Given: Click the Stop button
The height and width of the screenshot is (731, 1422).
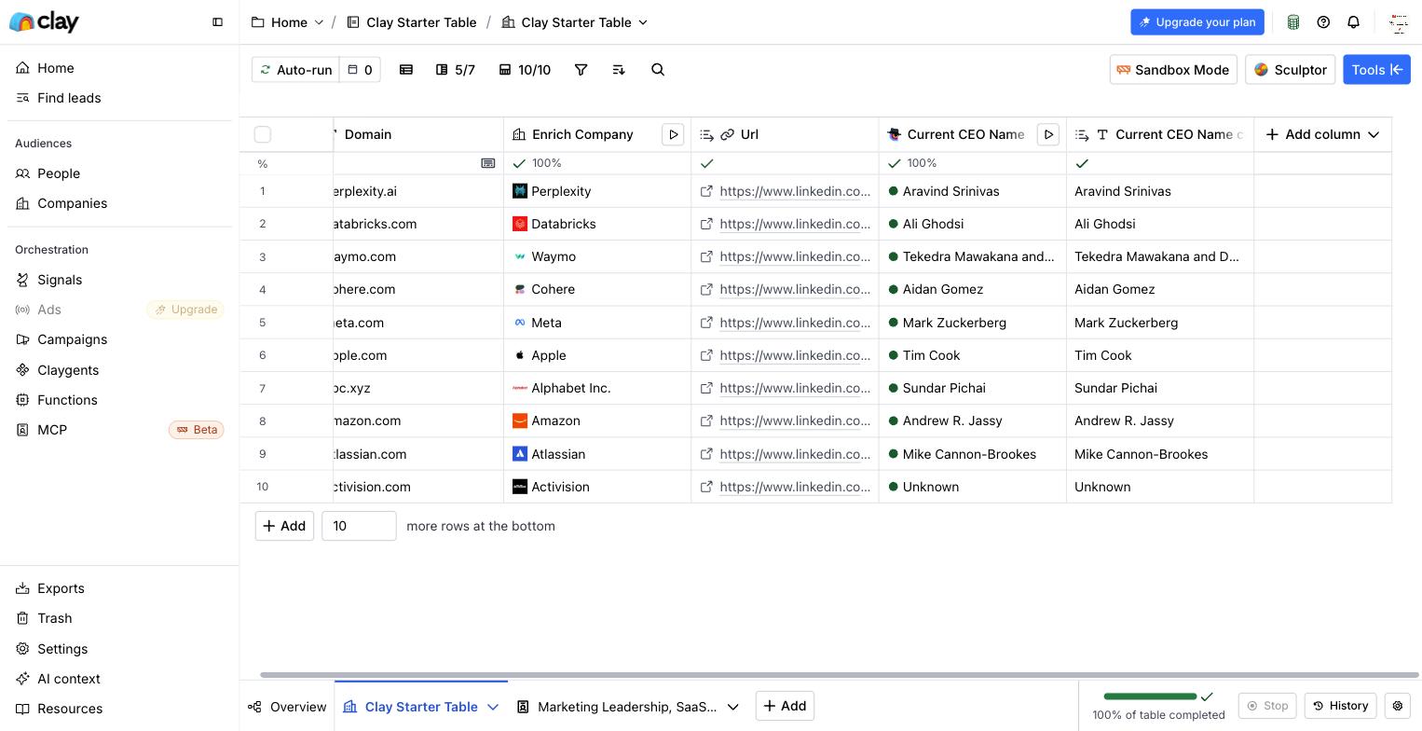Looking at the screenshot, I should 1267,706.
